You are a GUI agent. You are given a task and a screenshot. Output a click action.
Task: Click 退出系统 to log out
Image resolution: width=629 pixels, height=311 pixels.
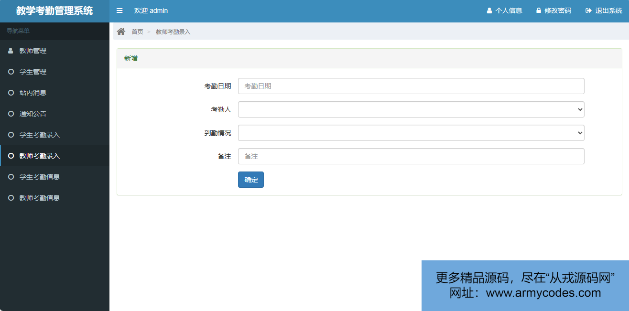click(604, 11)
